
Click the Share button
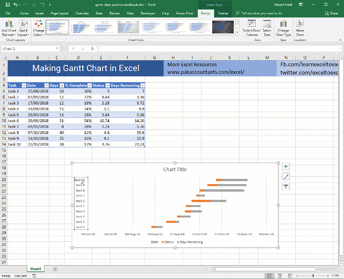tap(331, 13)
